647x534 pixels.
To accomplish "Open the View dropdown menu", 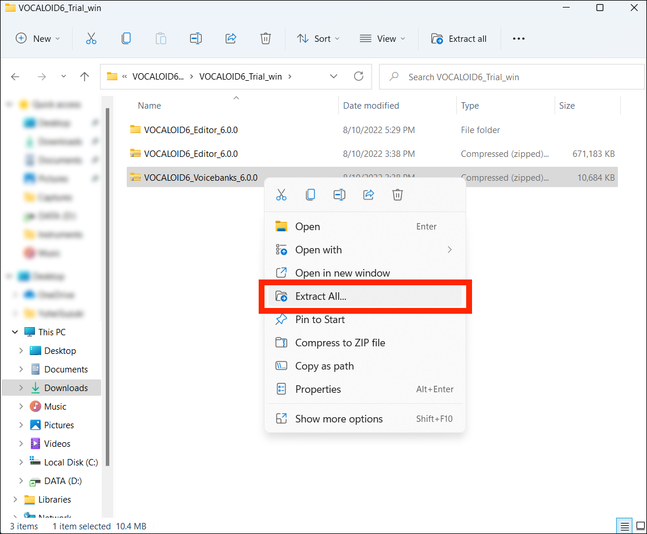I will coord(383,38).
